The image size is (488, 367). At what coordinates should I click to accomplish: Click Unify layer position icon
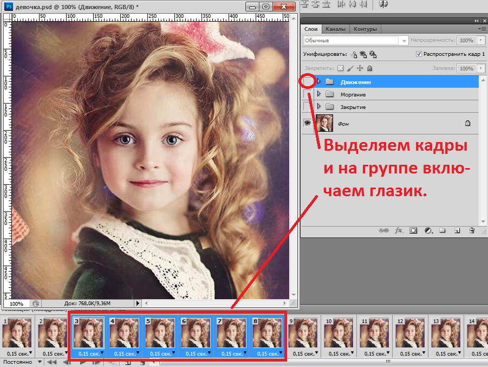[x=354, y=55]
